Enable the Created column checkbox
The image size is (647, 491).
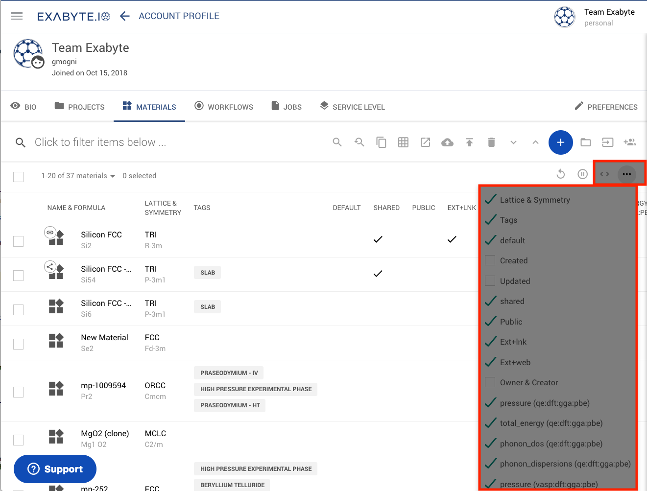tap(490, 260)
